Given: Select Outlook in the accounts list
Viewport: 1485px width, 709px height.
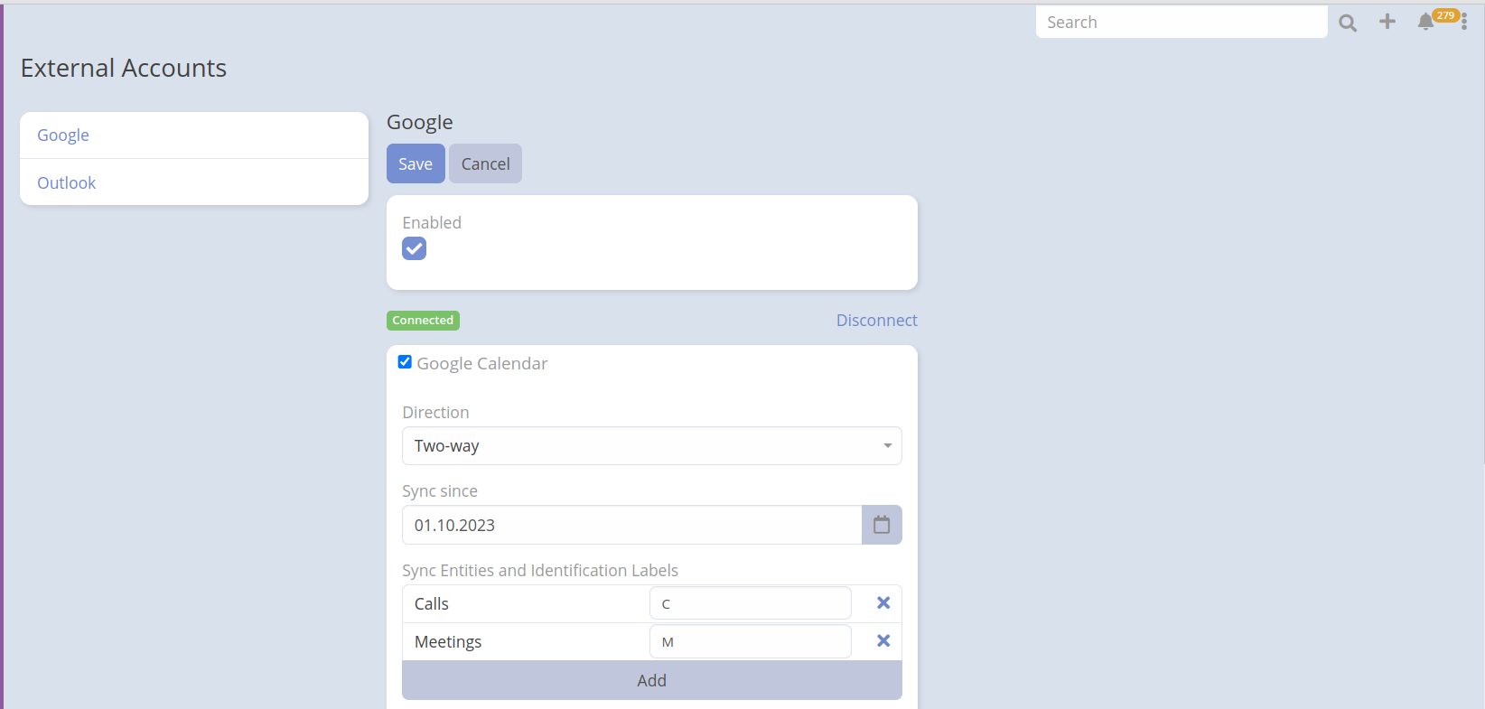Looking at the screenshot, I should click(x=67, y=183).
